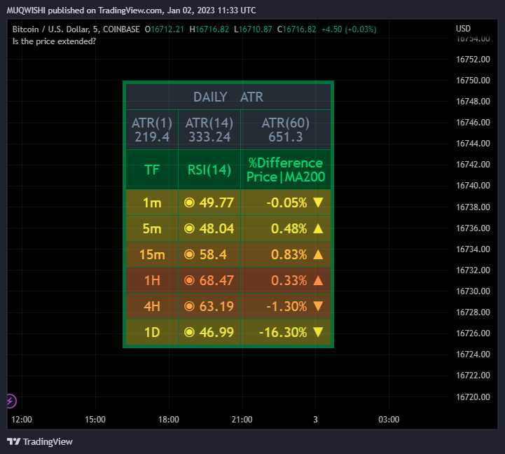The width and height of the screenshot is (505, 454).
Task: Click the RSI value 68.47
Action: 216,280
